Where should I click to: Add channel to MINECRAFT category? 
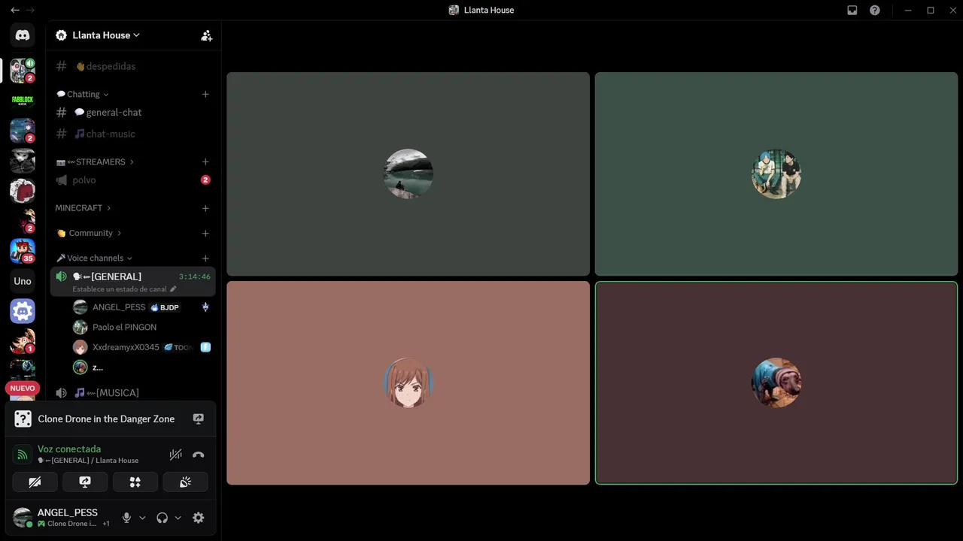(205, 208)
